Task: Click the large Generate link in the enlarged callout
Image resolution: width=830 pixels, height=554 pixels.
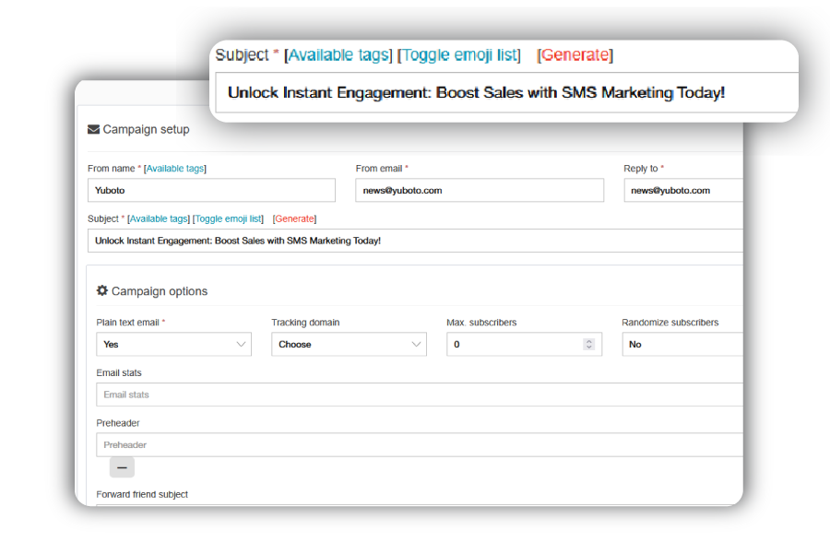Action: click(x=575, y=55)
